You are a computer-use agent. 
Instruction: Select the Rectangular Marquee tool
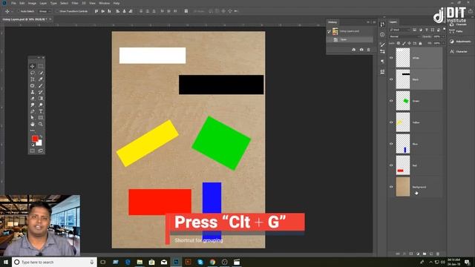(41, 66)
